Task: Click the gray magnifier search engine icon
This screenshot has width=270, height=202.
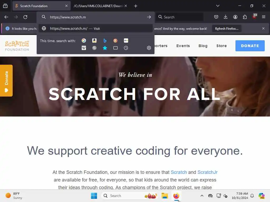Action: (94, 48)
